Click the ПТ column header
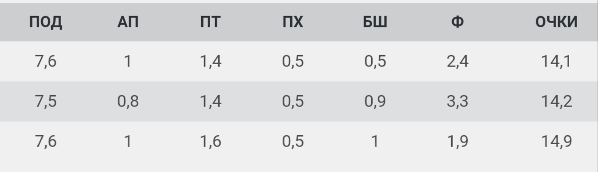 point(210,22)
